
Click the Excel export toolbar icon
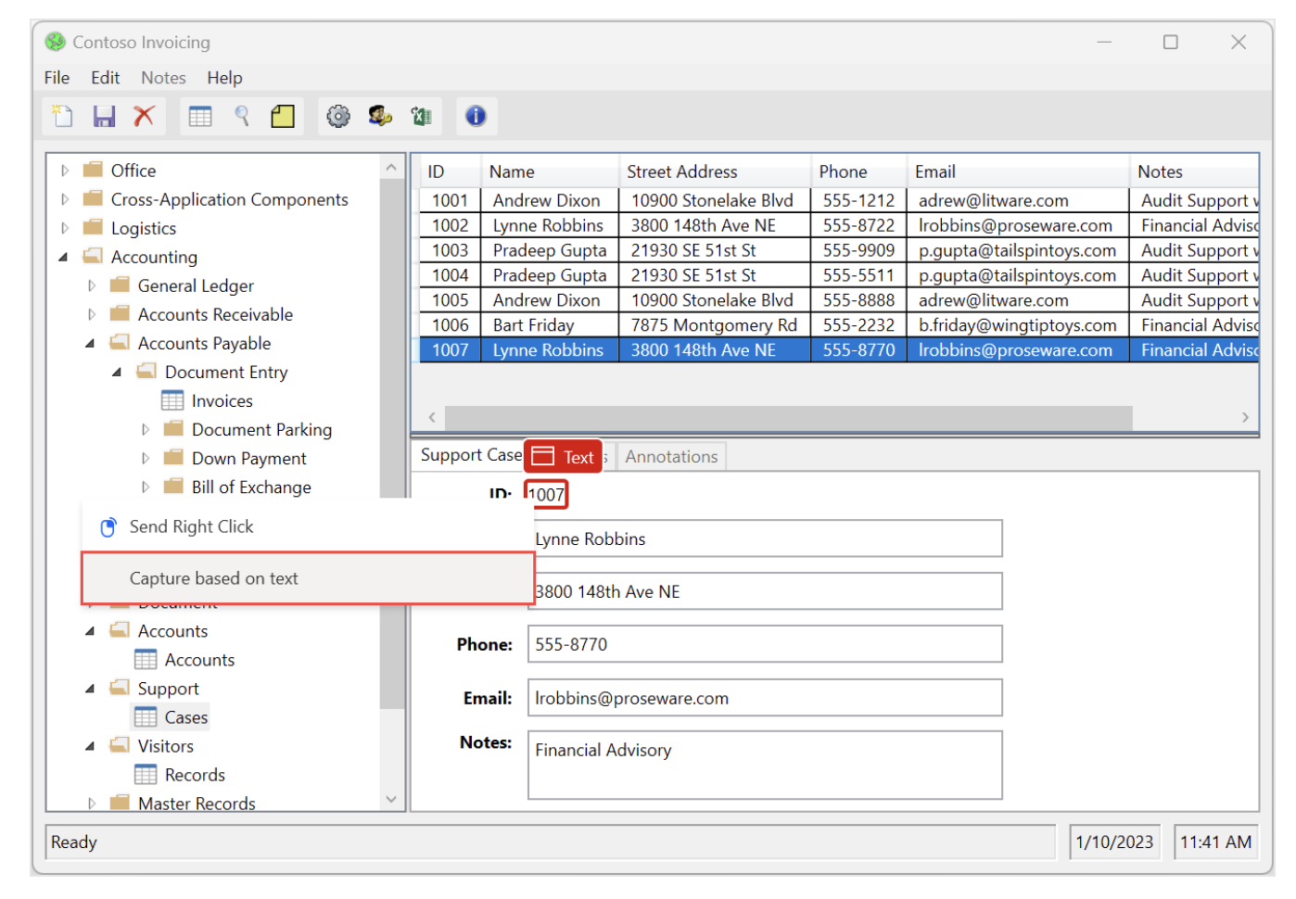[422, 116]
